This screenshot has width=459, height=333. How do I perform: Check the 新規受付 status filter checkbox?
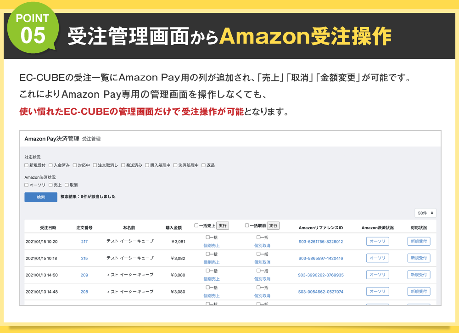pyautogui.click(x=26, y=165)
